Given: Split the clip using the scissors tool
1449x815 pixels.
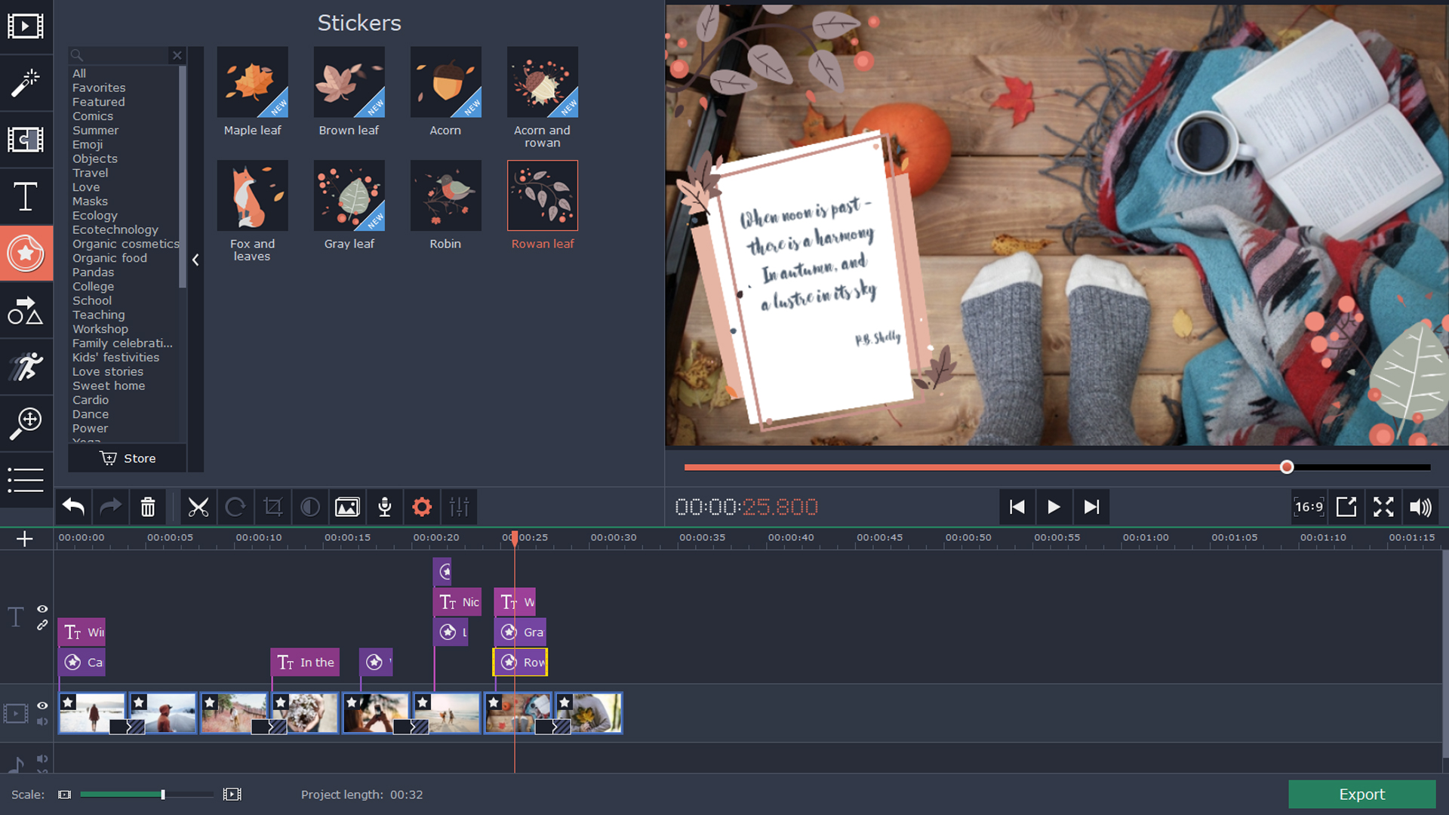Looking at the screenshot, I should 198,507.
